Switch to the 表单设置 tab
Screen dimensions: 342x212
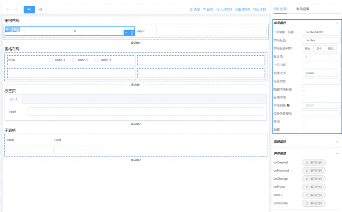coord(303,9)
